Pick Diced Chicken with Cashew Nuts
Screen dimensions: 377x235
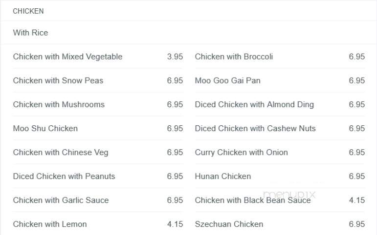point(255,129)
